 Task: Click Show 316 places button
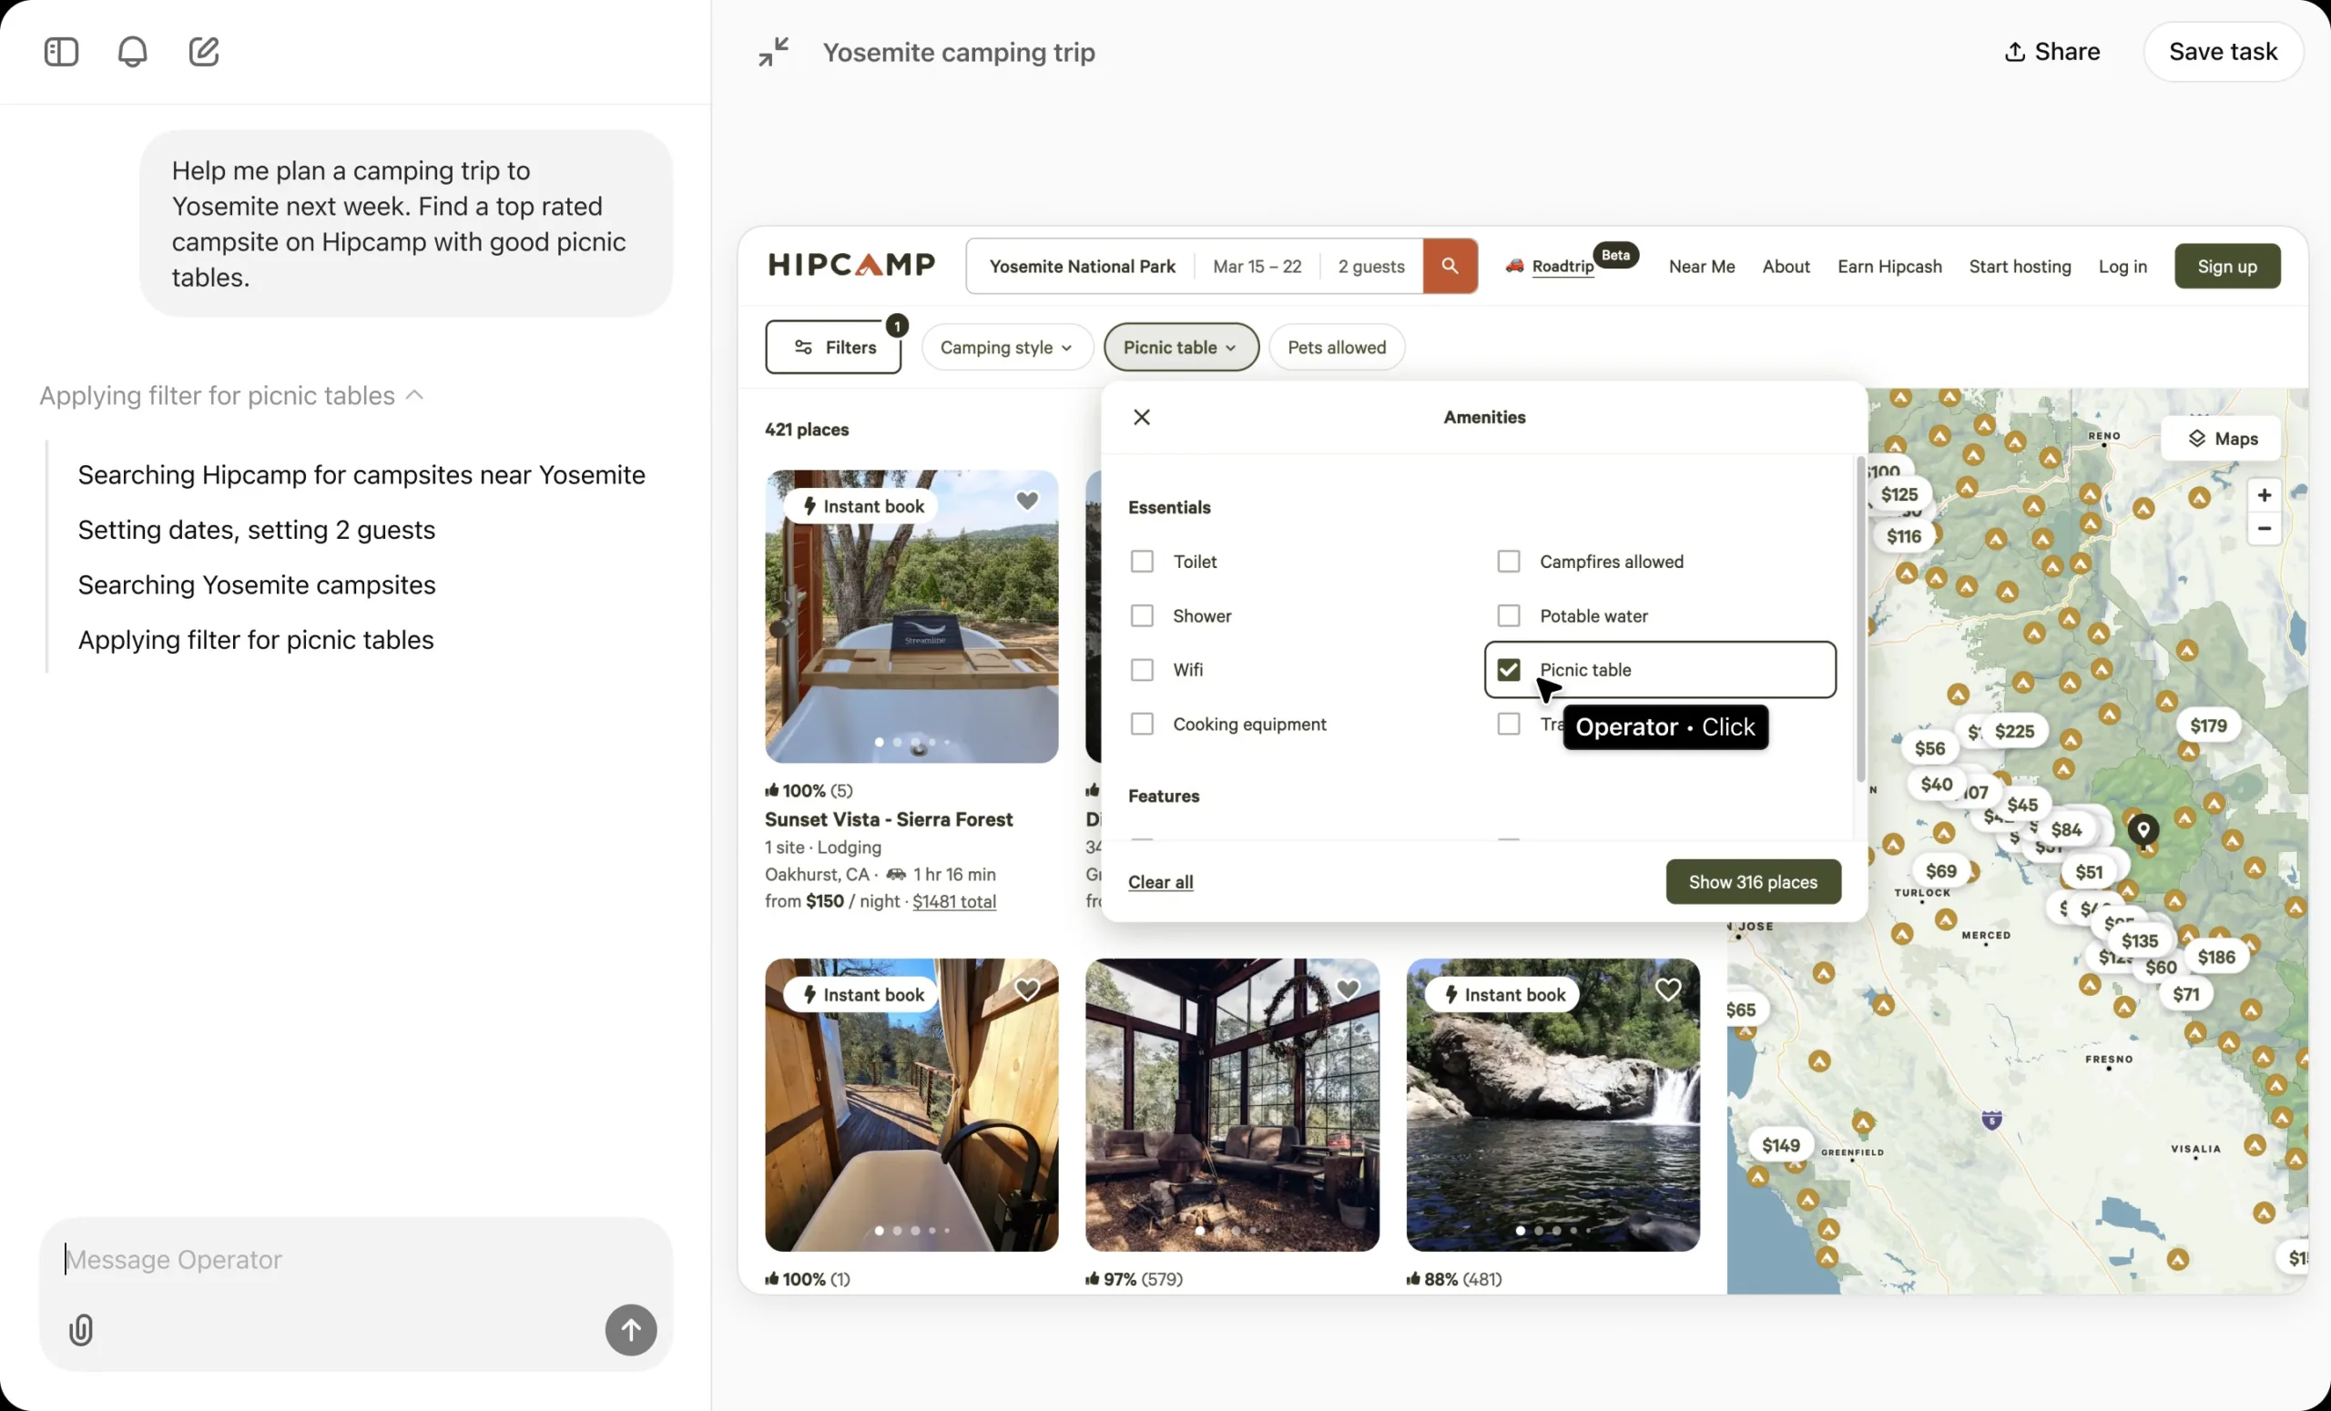[1753, 882]
